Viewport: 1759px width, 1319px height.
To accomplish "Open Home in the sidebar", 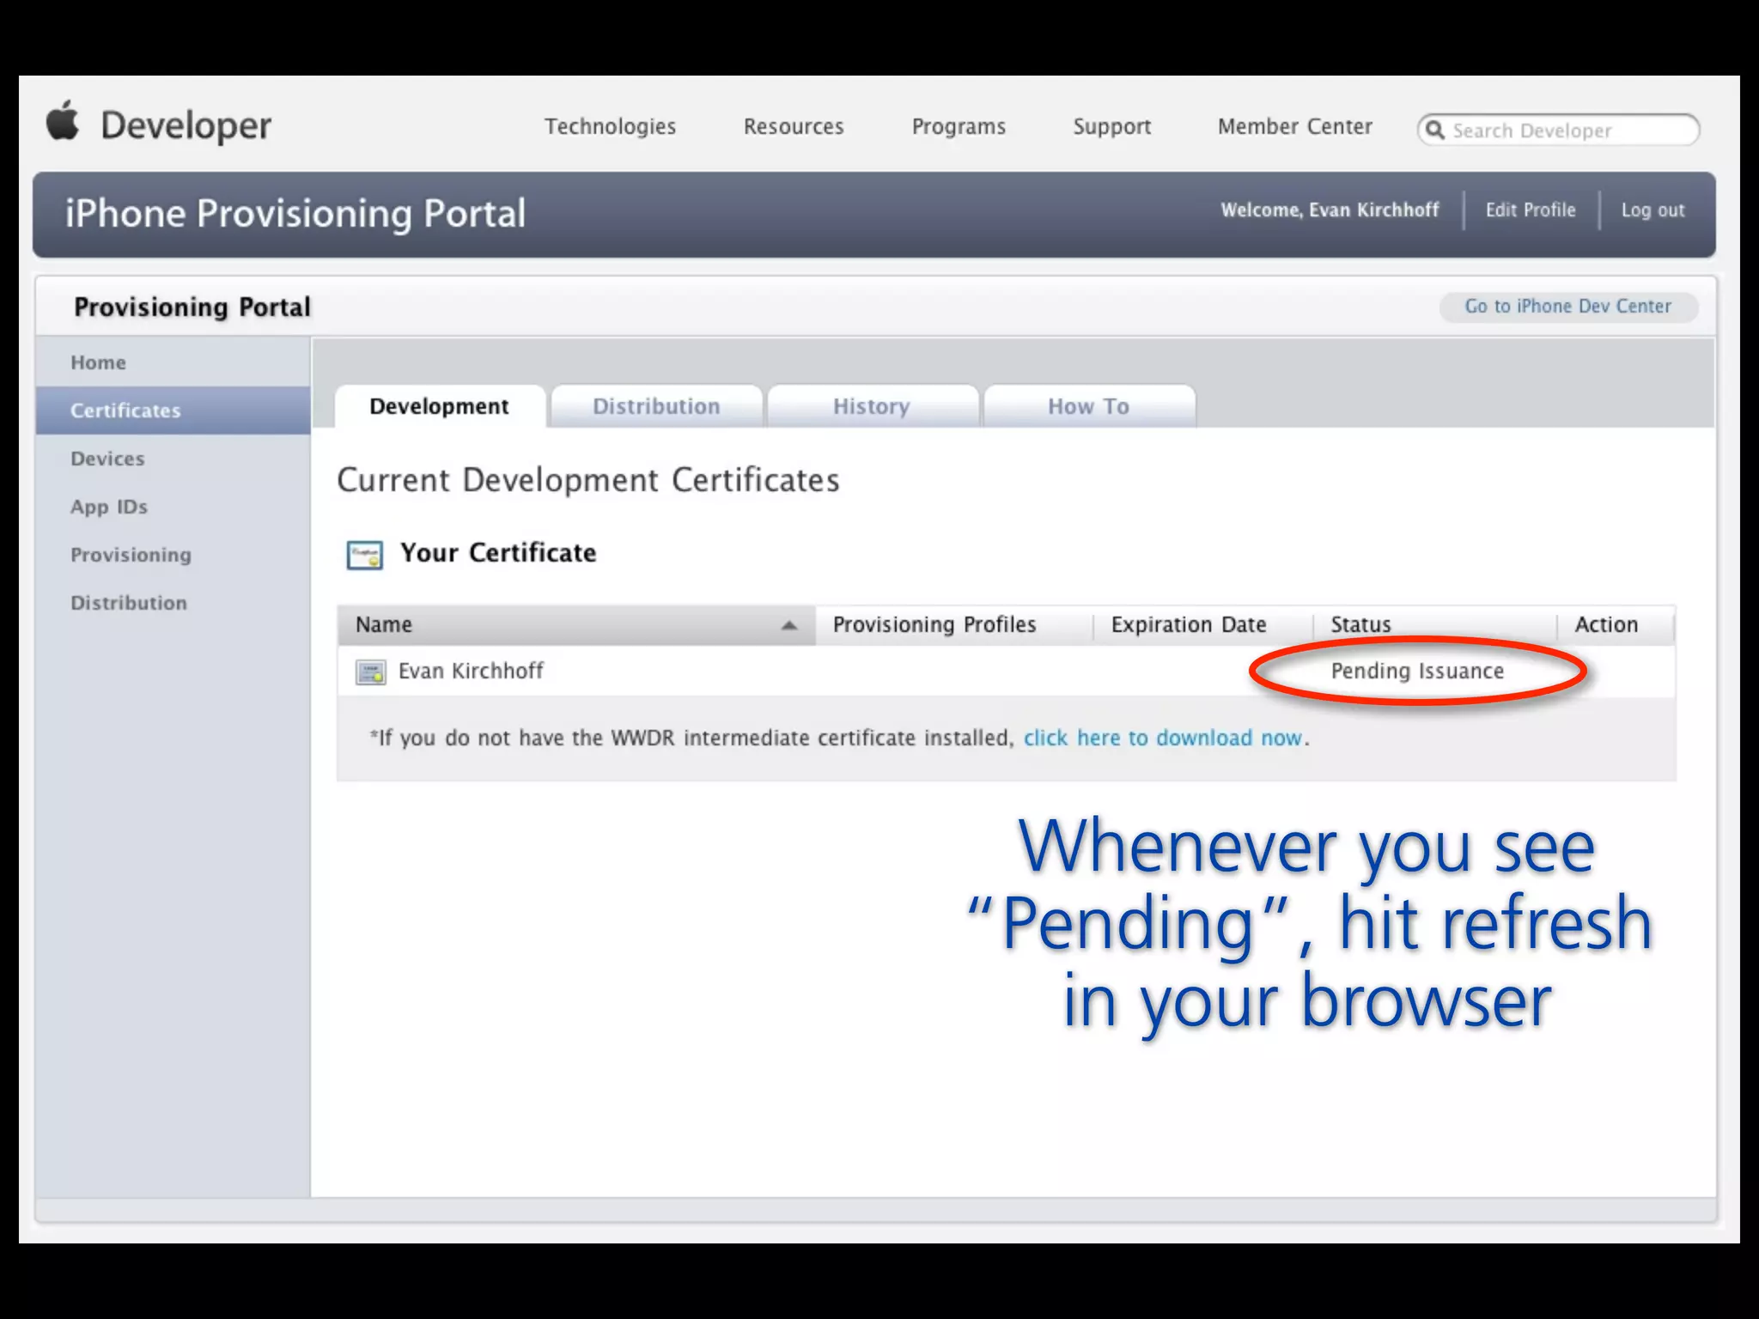I will [173, 362].
